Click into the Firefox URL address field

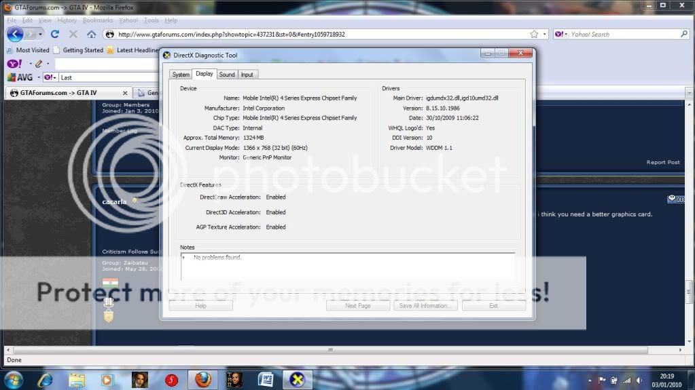pyautogui.click(x=319, y=34)
